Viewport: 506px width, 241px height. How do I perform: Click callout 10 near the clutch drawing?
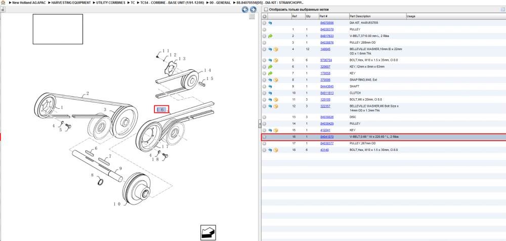(117, 204)
